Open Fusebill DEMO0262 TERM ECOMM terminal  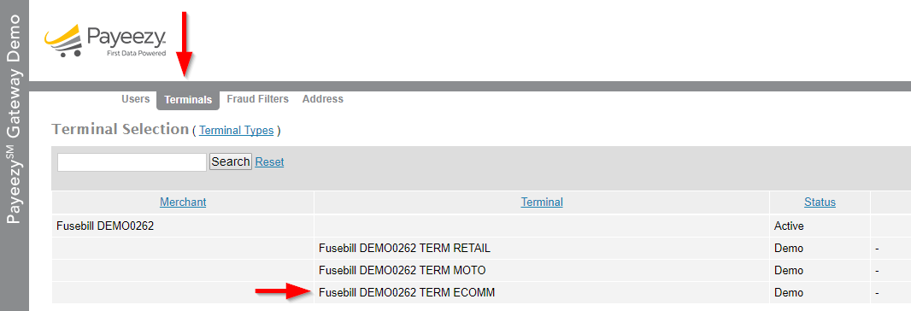(407, 292)
